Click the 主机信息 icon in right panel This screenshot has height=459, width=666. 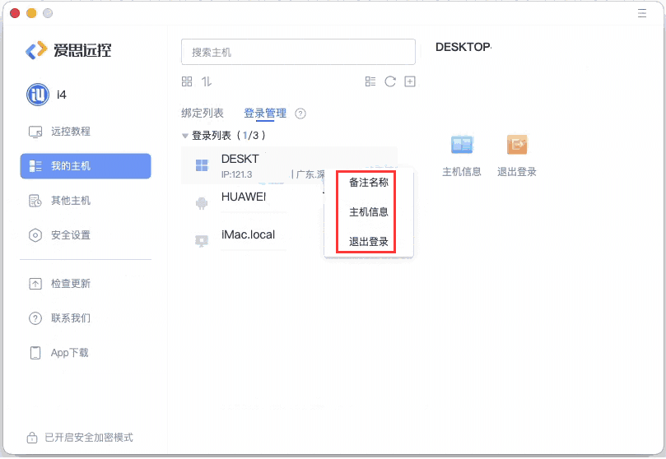coord(462,145)
